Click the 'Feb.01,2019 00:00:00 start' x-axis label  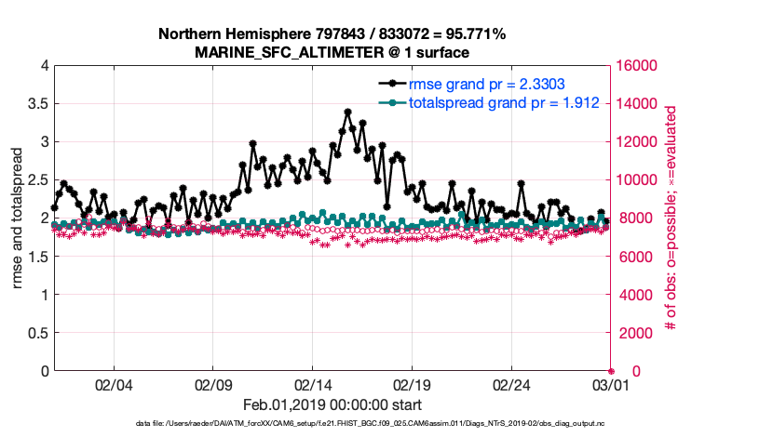(x=332, y=404)
